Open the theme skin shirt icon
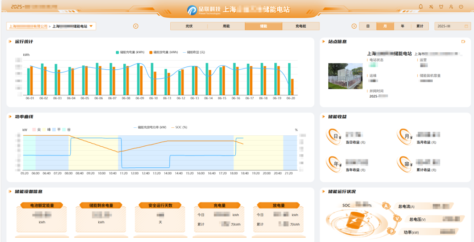Screen dimensions: 474x242 pos(441,7)
